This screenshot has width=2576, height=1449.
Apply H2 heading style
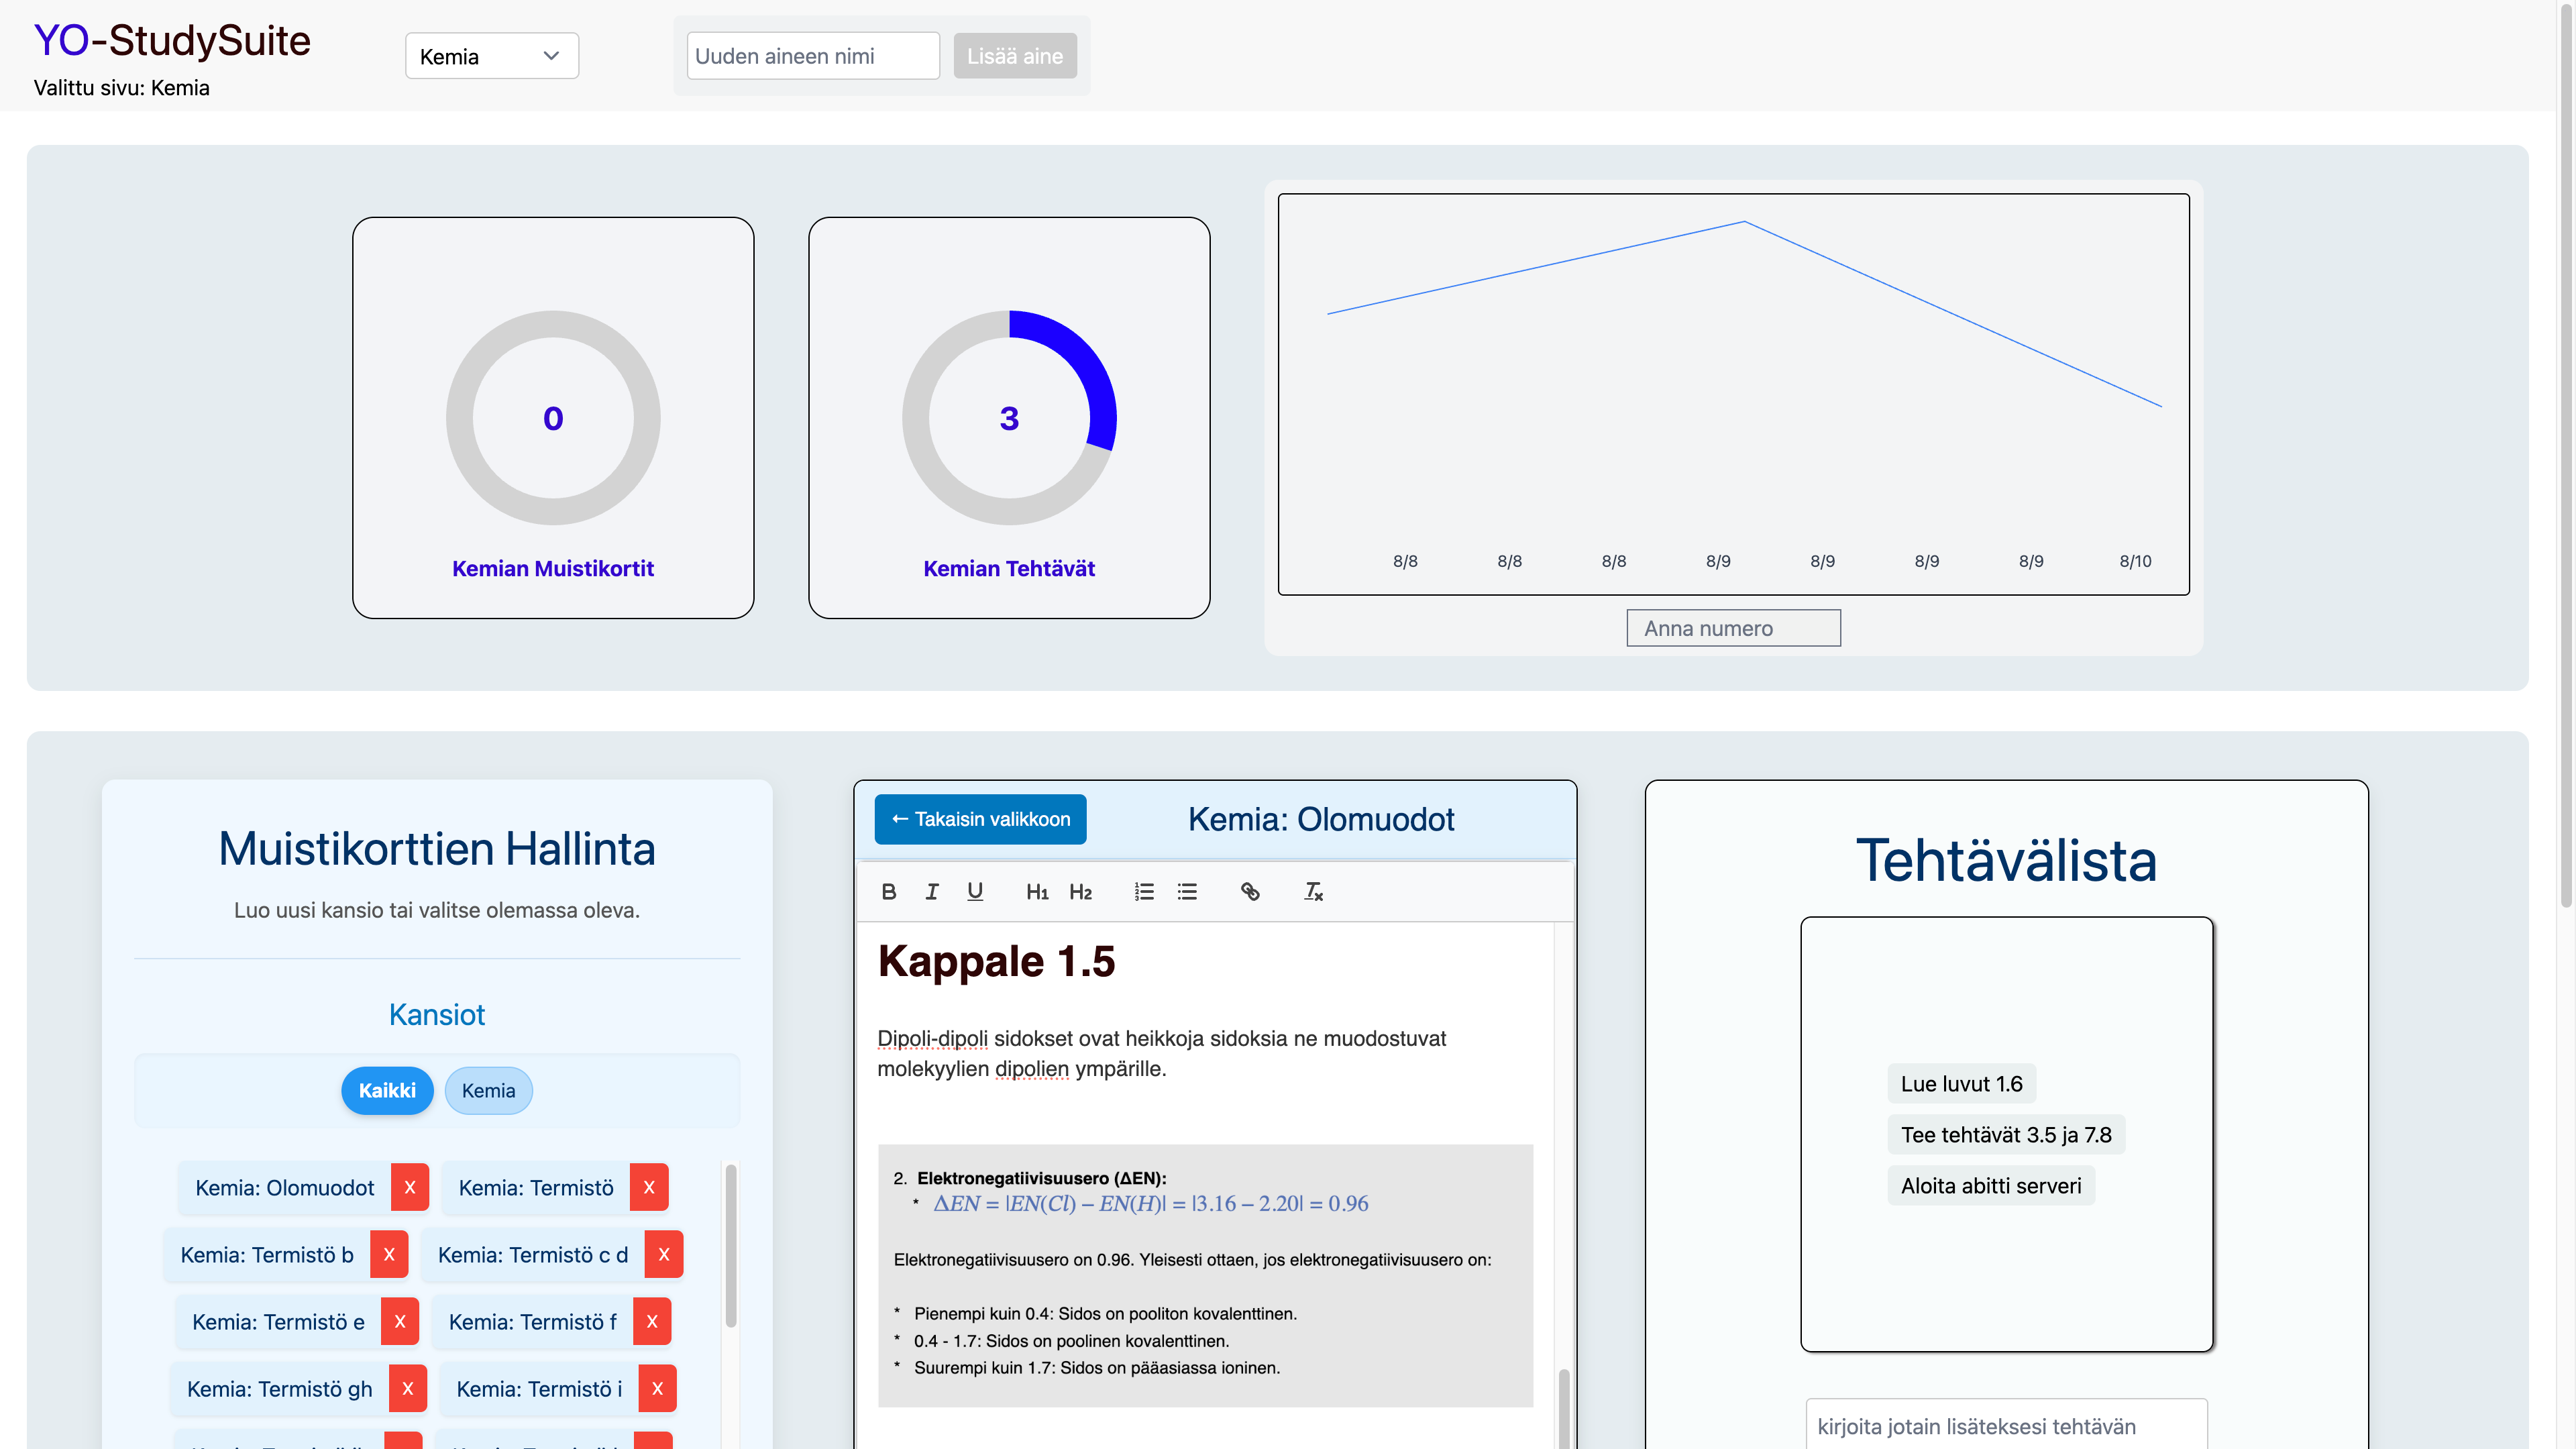(1080, 891)
